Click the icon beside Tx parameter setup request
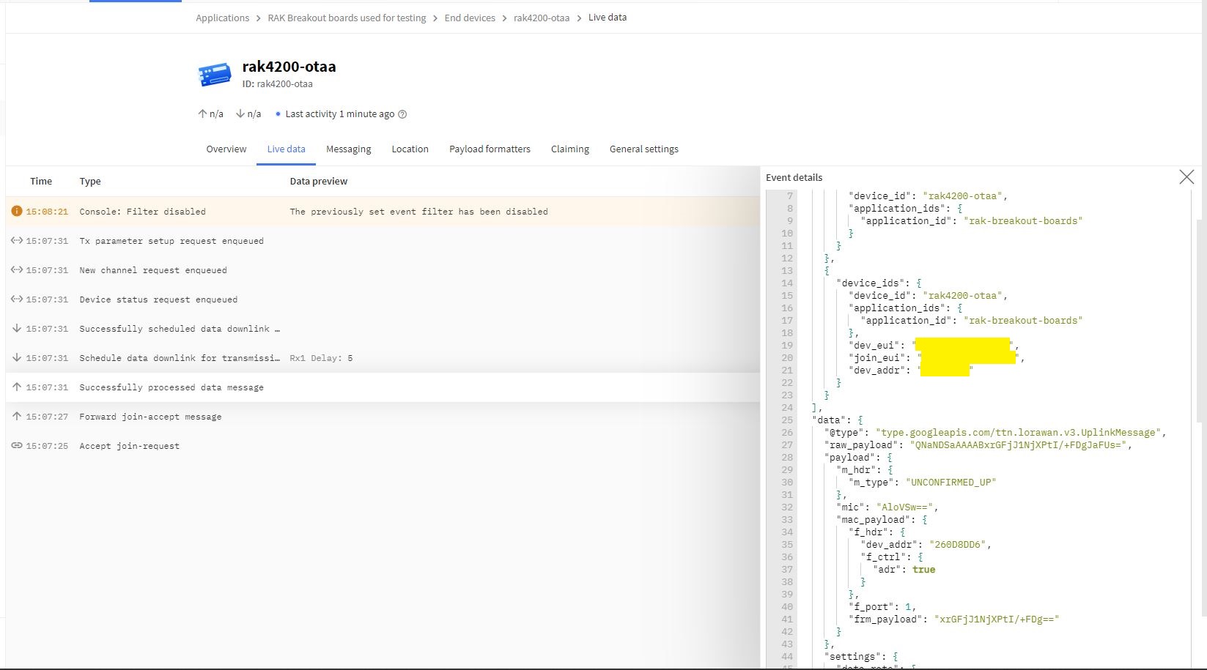This screenshot has width=1207, height=670. click(16, 241)
